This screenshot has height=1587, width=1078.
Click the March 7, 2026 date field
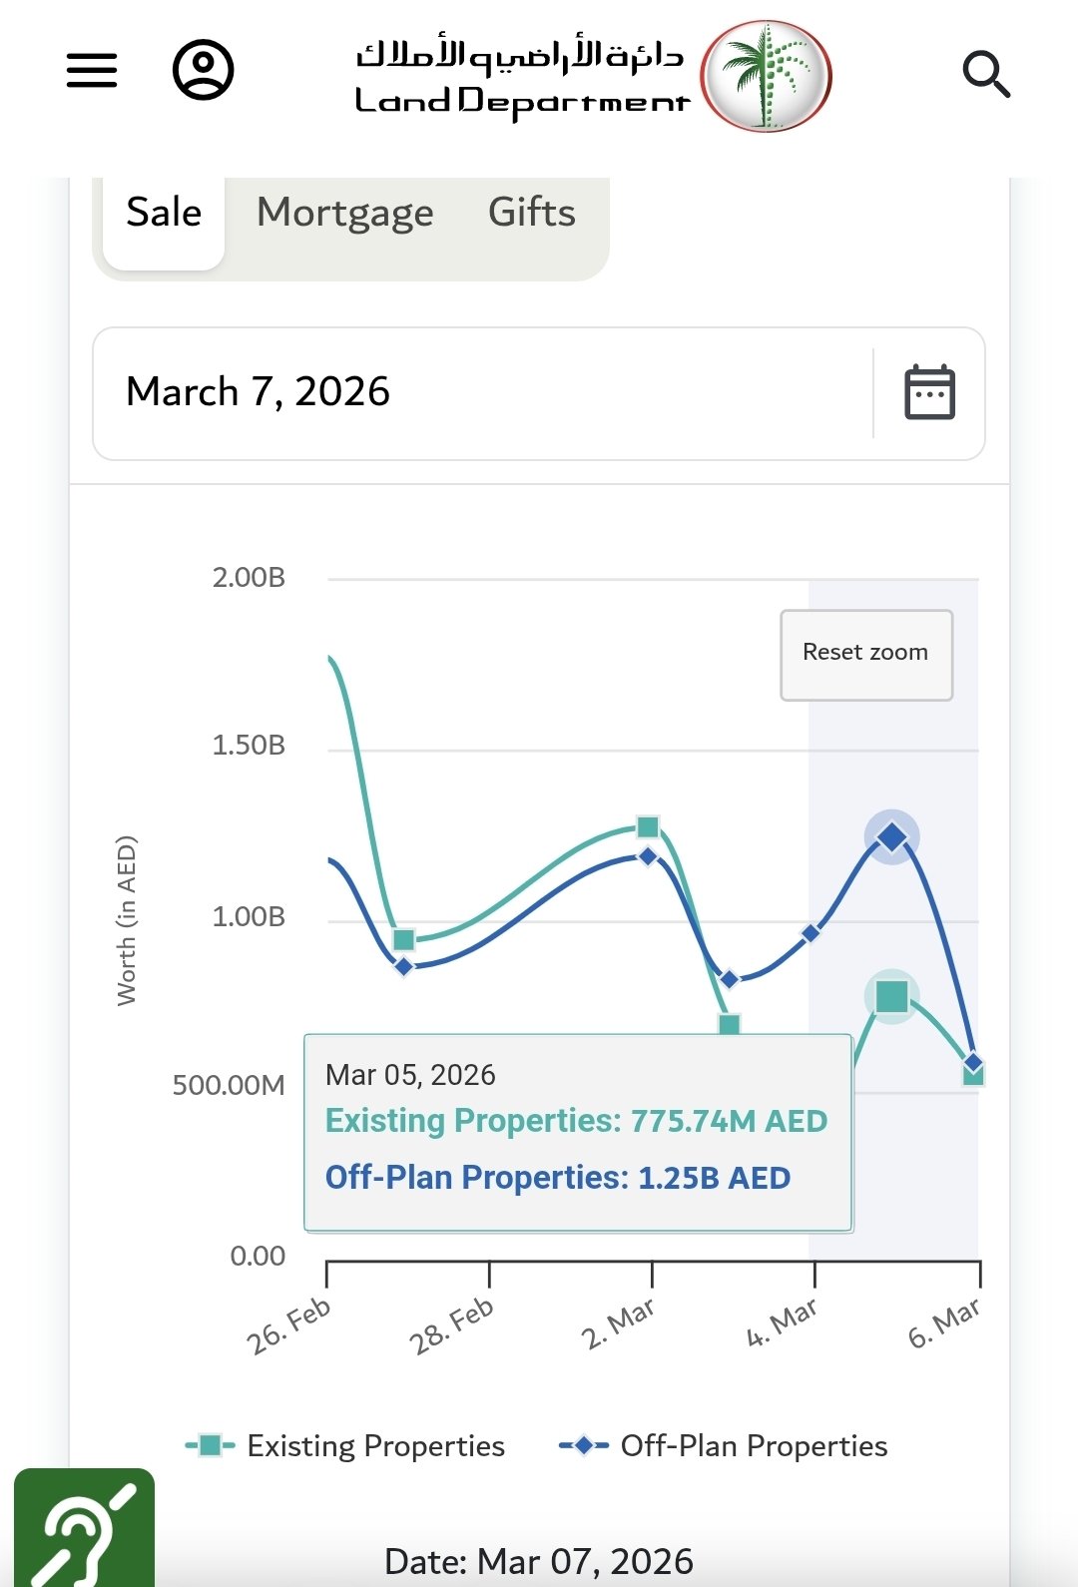pyautogui.click(x=479, y=392)
